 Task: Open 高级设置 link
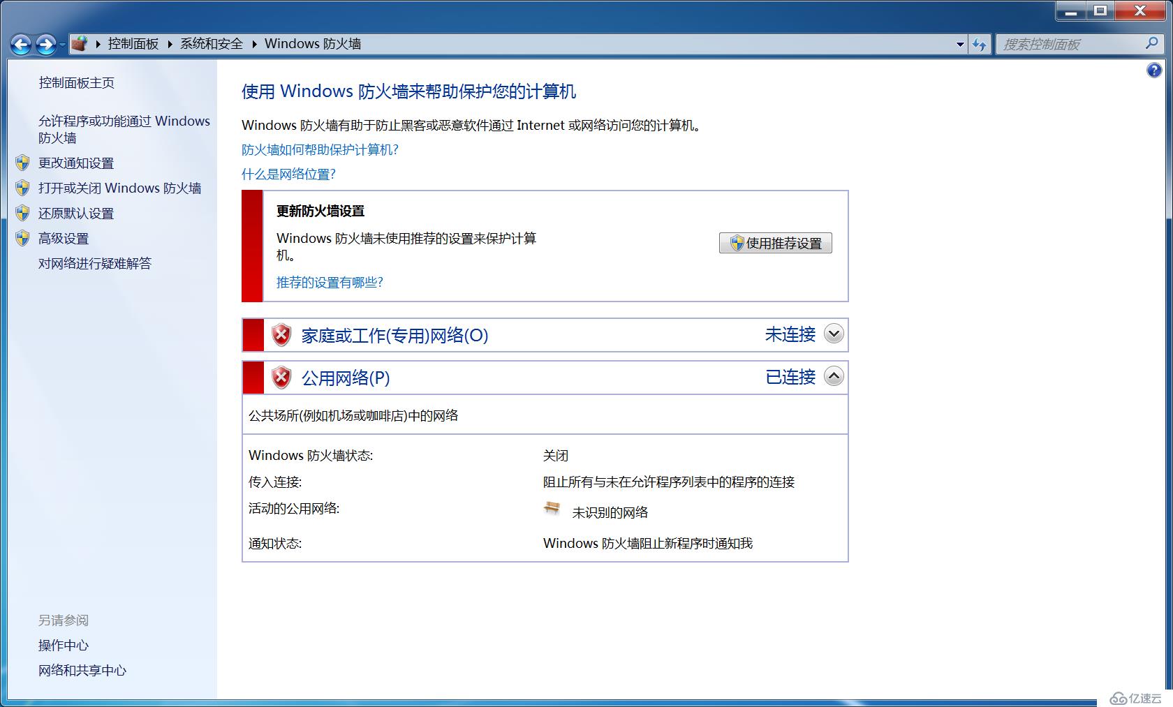point(64,238)
